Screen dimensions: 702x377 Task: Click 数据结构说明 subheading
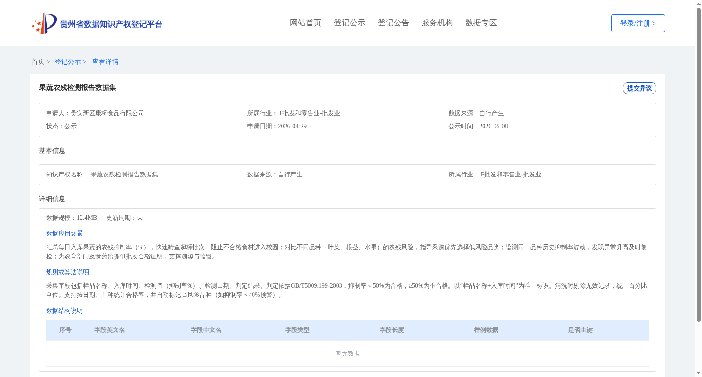point(64,310)
